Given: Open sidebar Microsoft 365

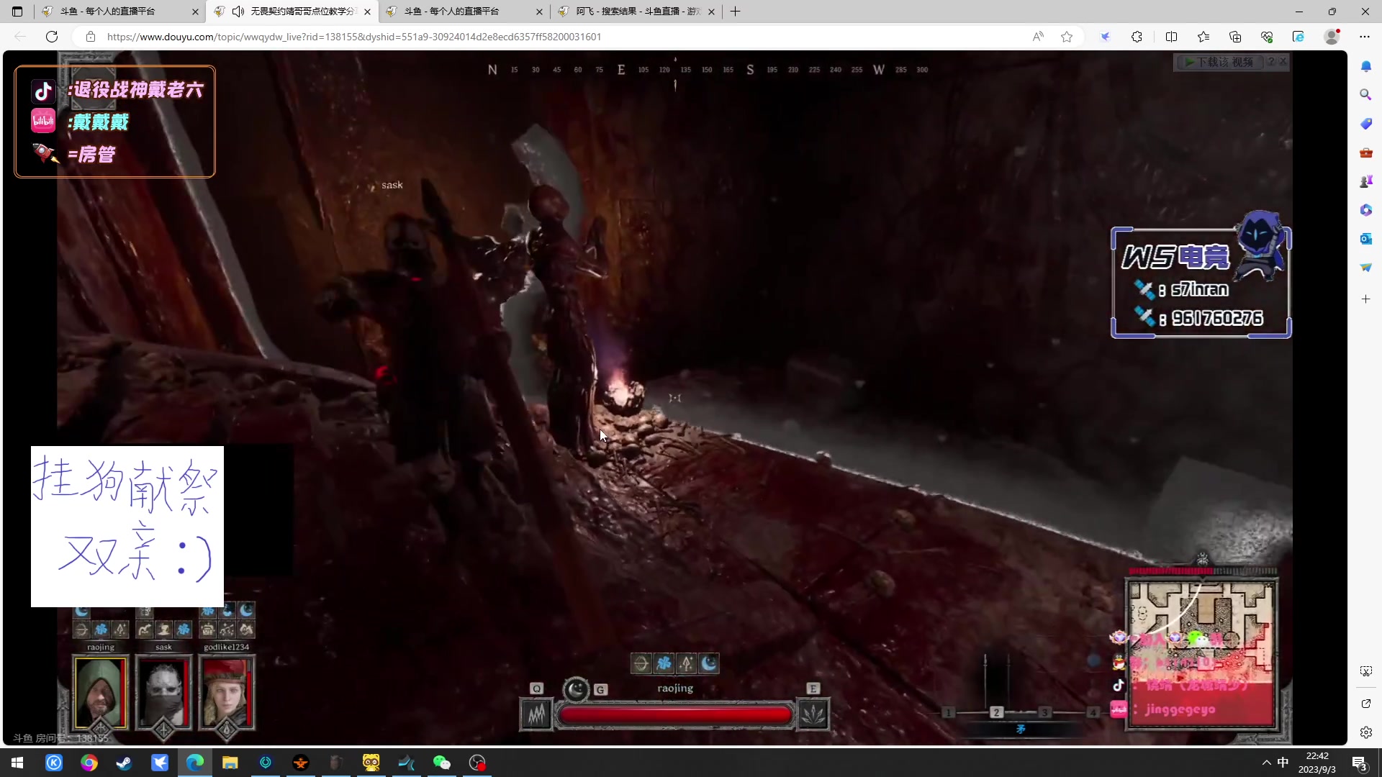Looking at the screenshot, I should (x=1365, y=210).
